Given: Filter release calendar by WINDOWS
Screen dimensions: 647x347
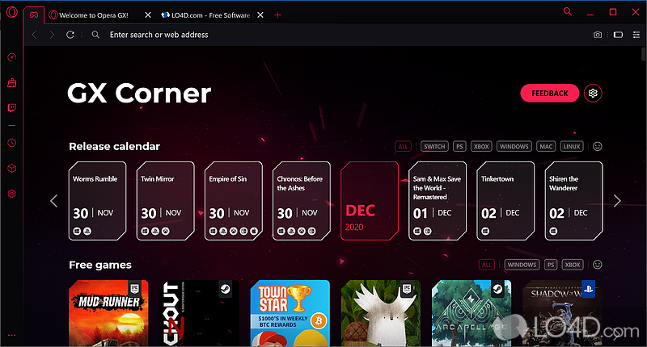Looking at the screenshot, I should click(x=514, y=146).
